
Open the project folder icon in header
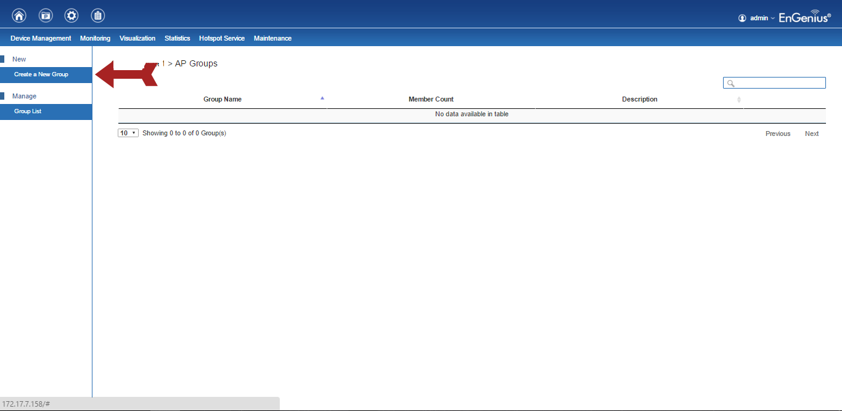point(46,15)
